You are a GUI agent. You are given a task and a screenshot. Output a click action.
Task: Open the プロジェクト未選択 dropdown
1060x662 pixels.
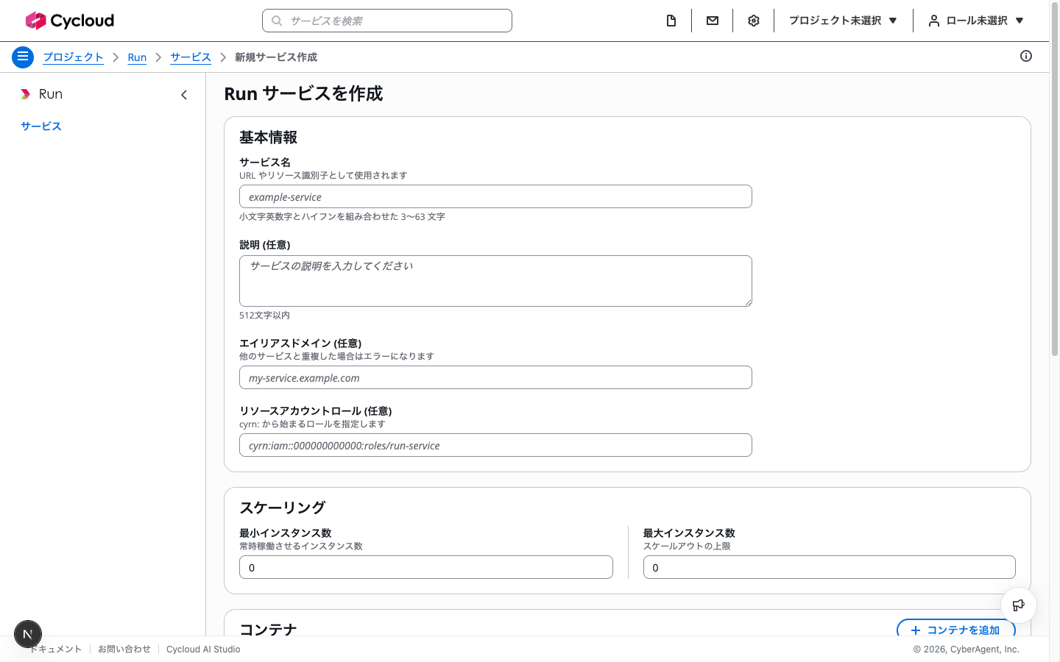tap(843, 21)
